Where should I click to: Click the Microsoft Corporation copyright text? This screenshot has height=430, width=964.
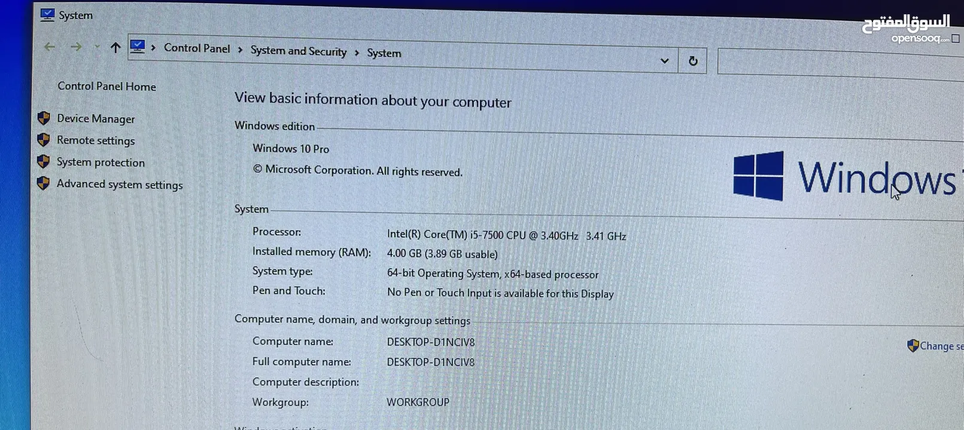tap(358, 171)
